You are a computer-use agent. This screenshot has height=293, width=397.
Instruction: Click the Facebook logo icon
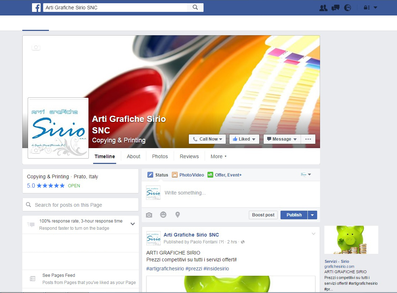(x=36, y=8)
